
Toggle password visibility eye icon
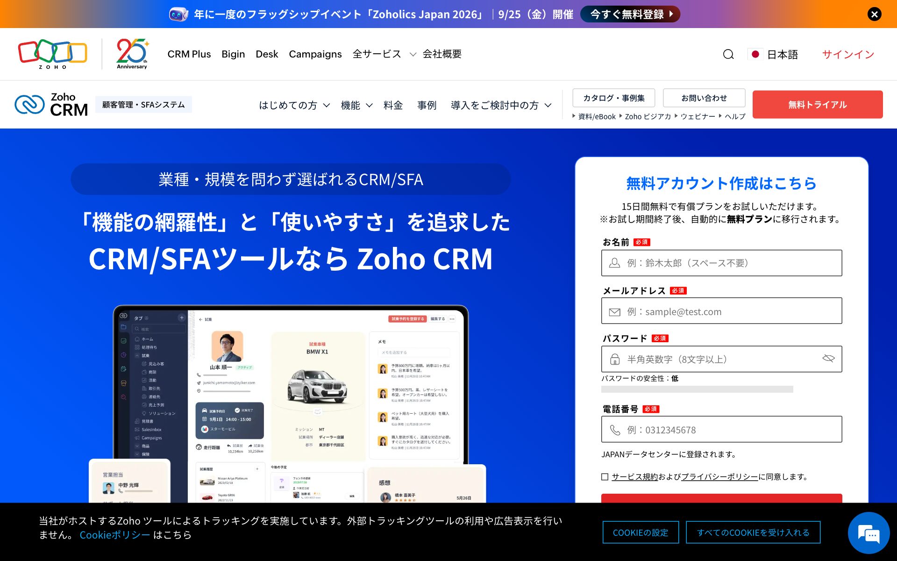[x=828, y=359]
